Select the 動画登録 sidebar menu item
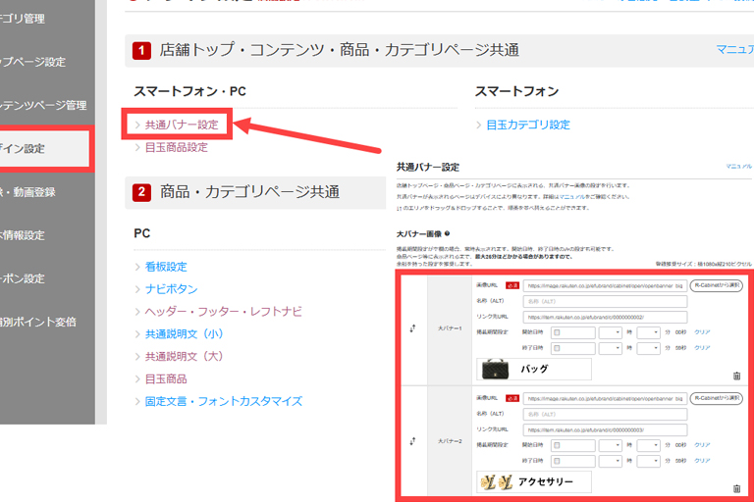 point(27,192)
